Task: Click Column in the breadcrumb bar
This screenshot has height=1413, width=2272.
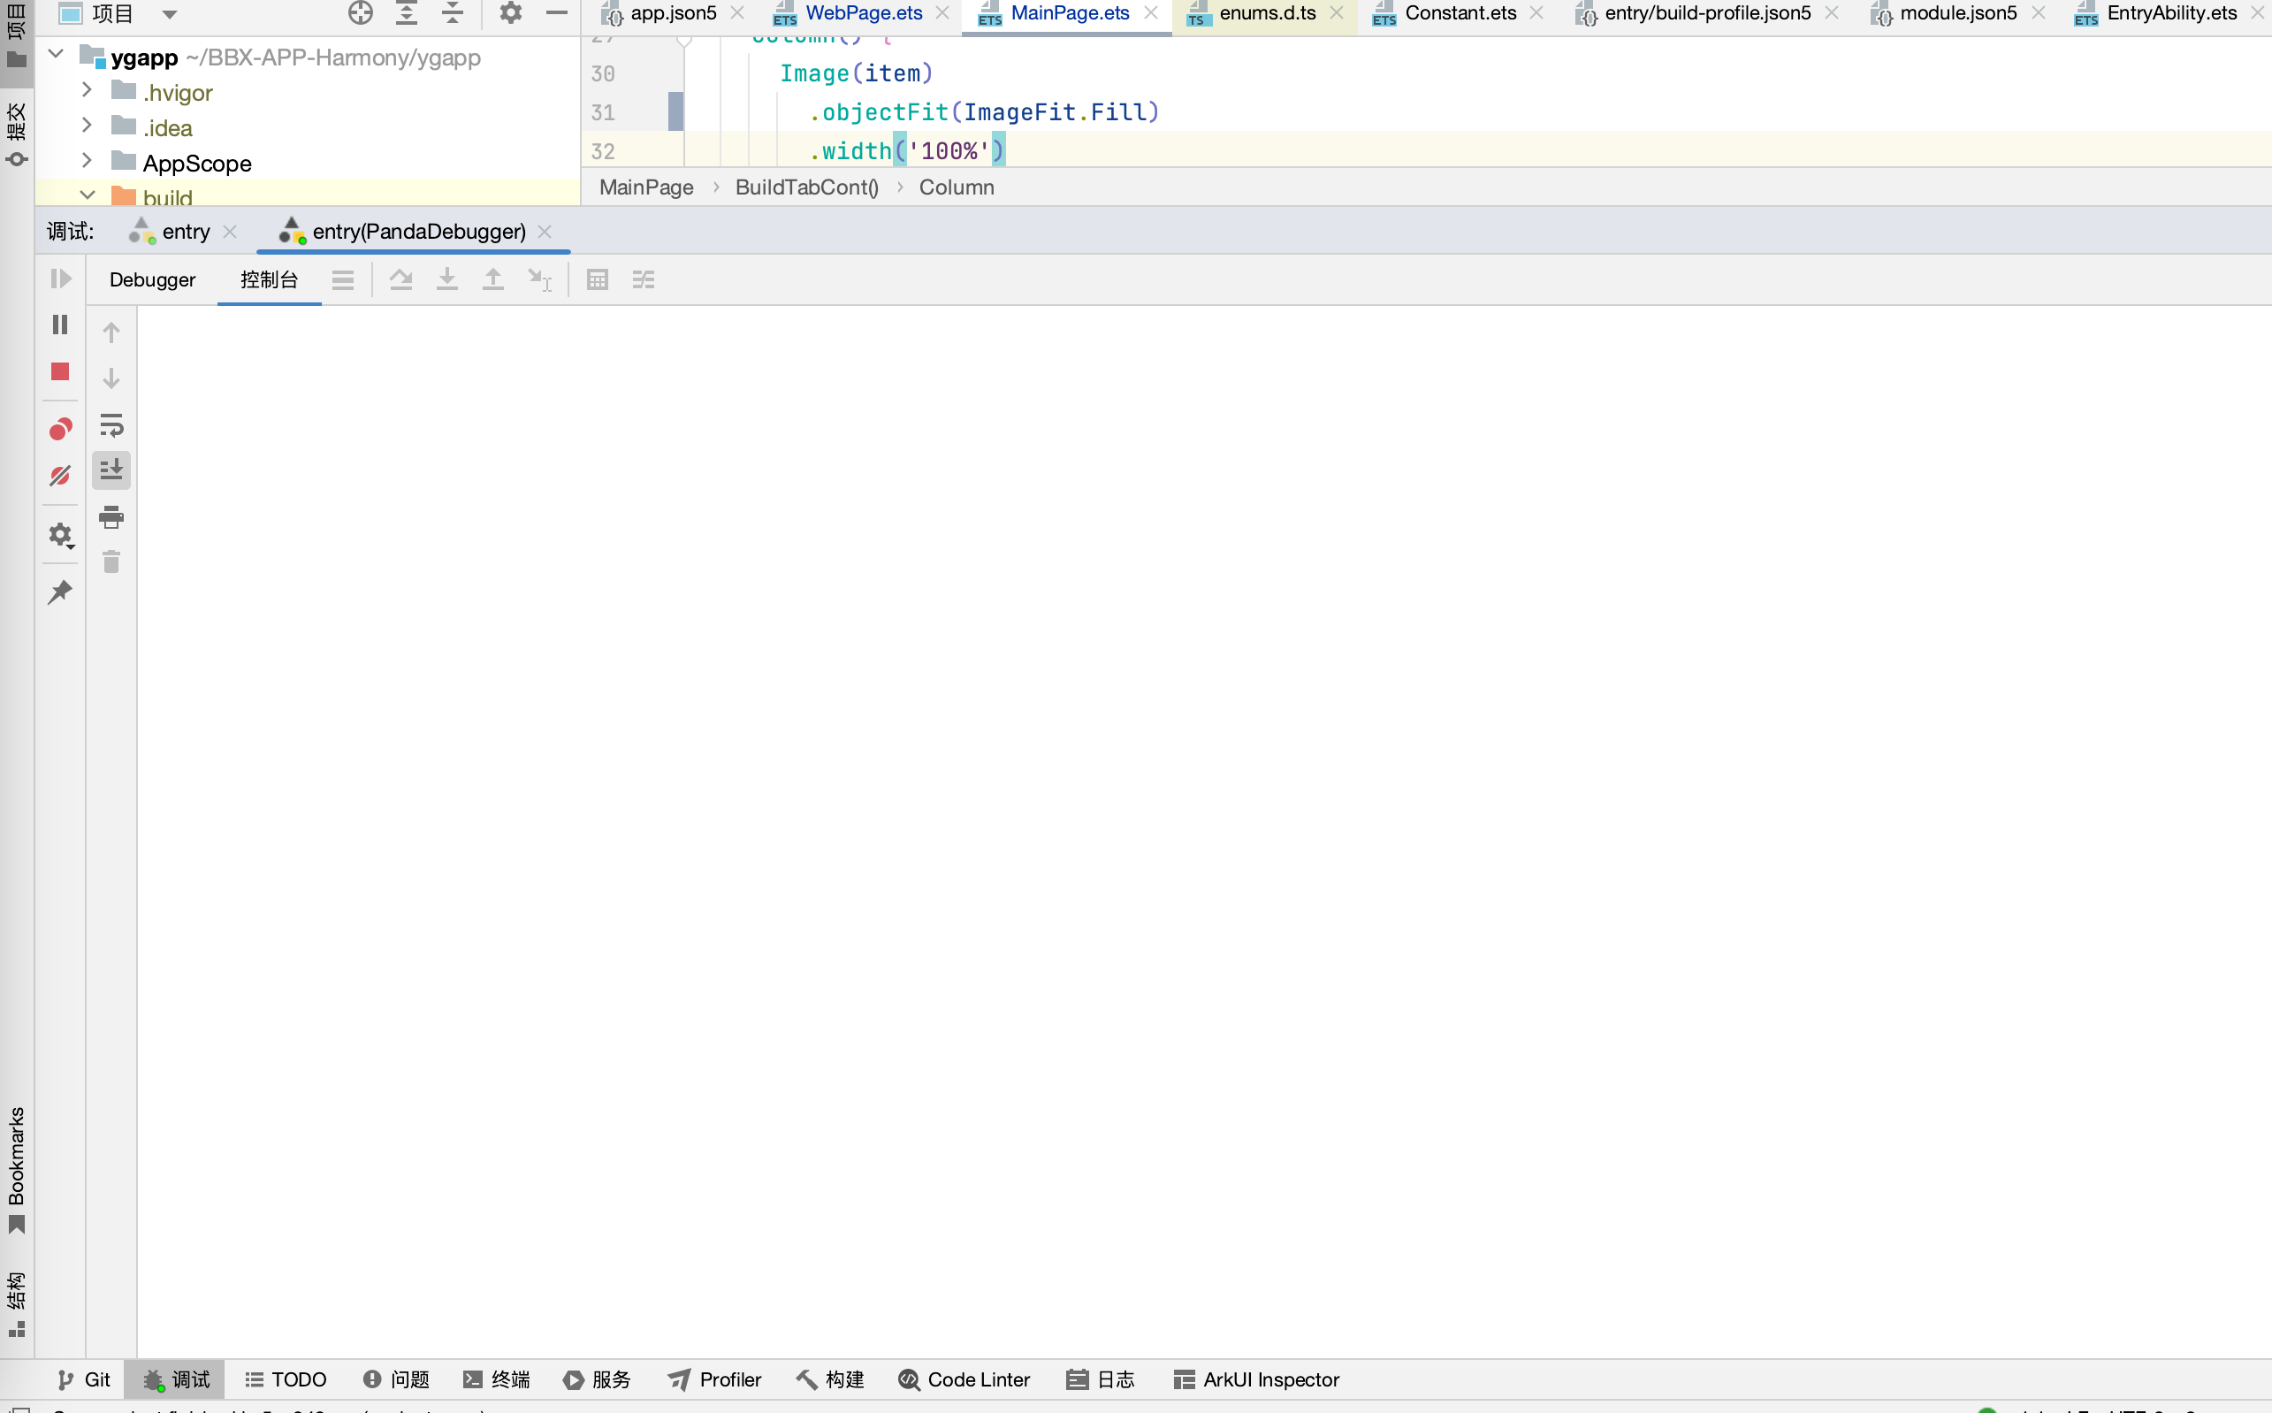Action: click(x=957, y=187)
